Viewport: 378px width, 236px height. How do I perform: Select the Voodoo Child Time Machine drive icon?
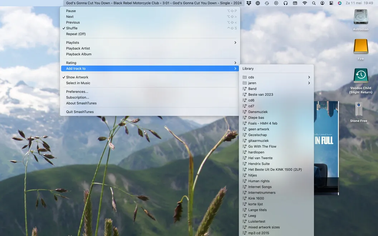click(x=361, y=76)
